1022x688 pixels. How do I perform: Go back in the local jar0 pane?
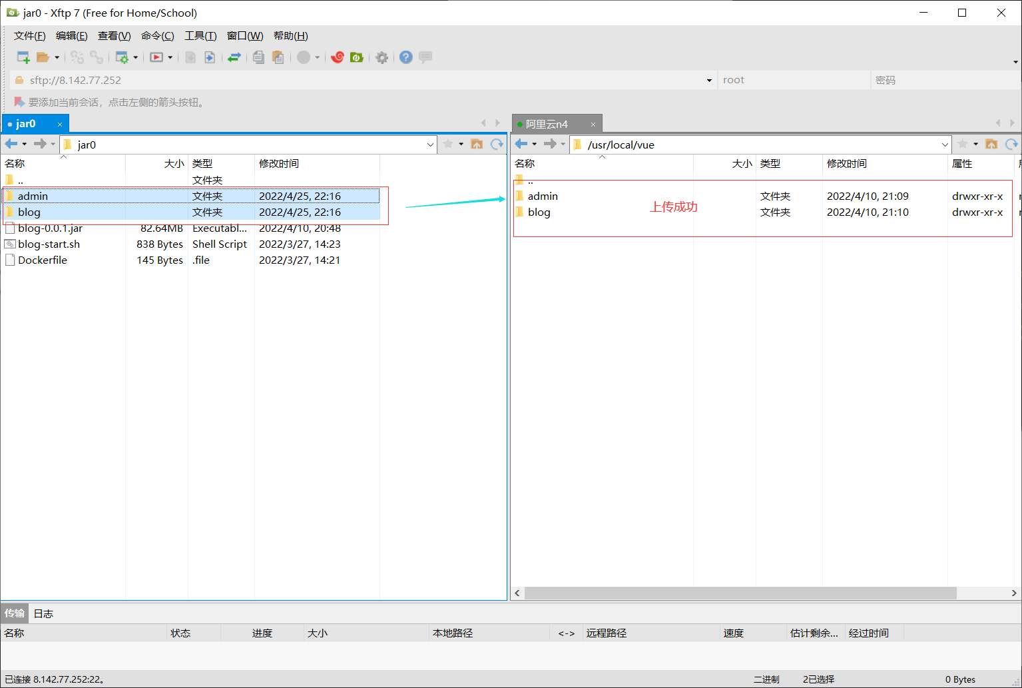tap(11, 144)
